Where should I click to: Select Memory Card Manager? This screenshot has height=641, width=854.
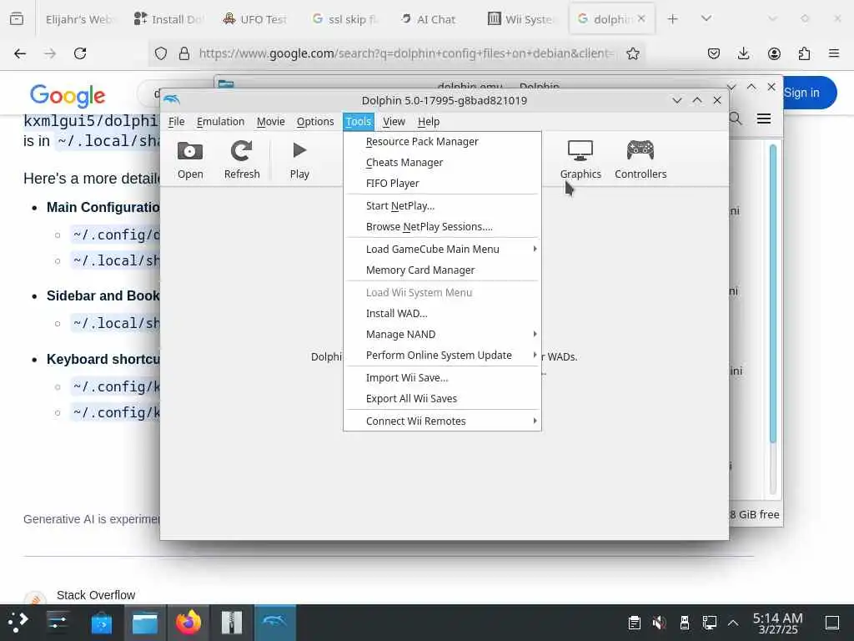(442, 270)
